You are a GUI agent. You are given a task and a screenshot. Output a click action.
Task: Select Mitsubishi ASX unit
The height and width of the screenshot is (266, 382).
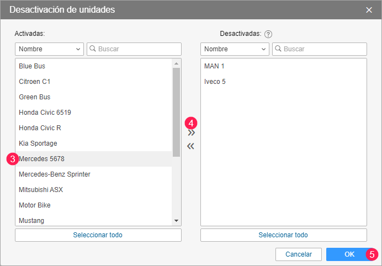[41, 190]
